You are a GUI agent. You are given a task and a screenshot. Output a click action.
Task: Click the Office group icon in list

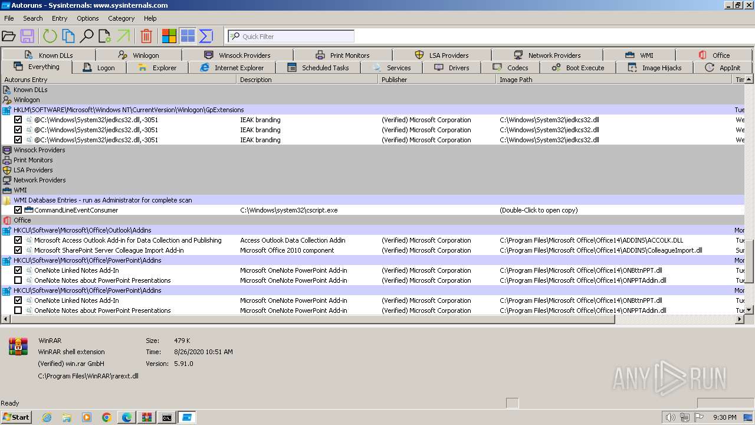(7, 220)
